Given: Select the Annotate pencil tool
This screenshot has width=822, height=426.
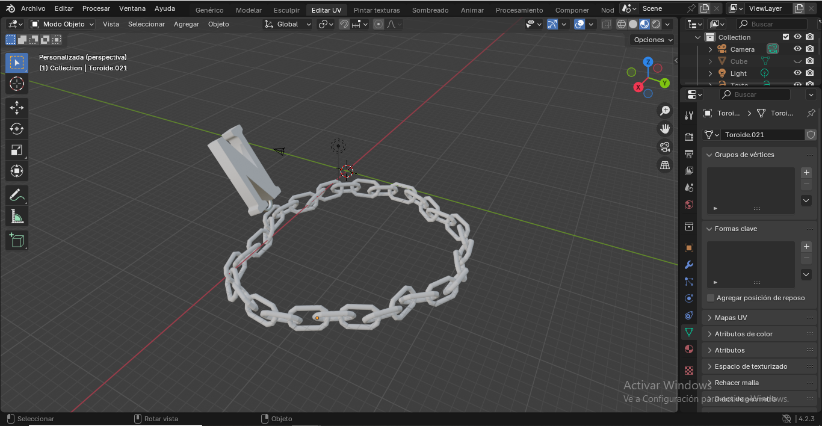Looking at the screenshot, I should pos(17,196).
